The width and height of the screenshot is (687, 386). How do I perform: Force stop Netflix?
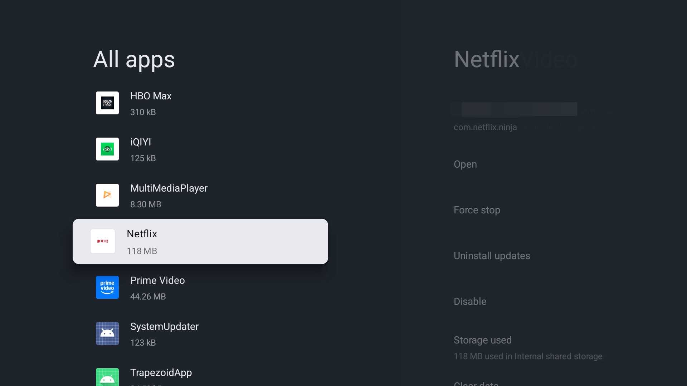coord(477,210)
